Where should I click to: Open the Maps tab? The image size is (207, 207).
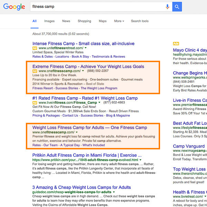(x=102, y=21)
